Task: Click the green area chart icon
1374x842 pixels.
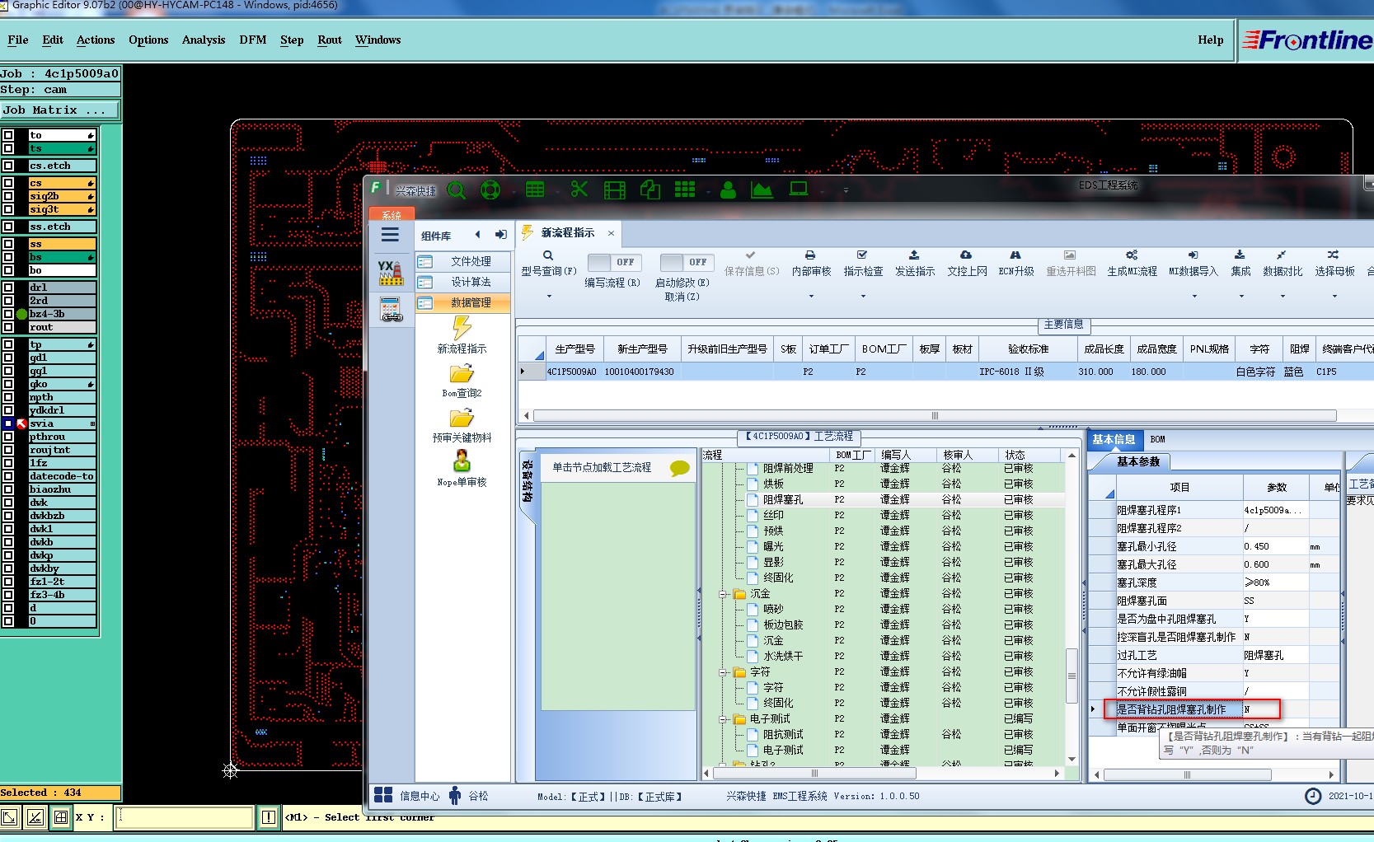Action: click(x=762, y=190)
